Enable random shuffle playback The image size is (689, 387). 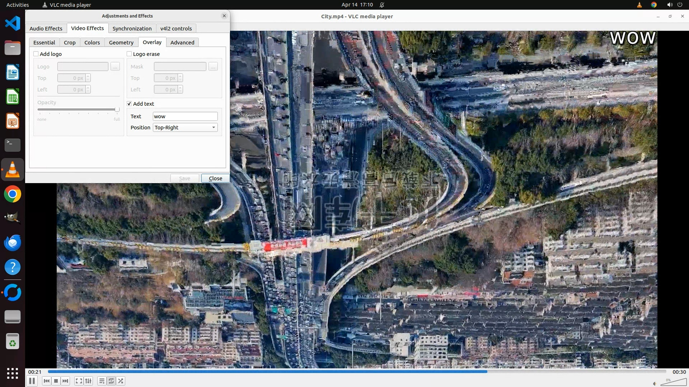(121, 381)
